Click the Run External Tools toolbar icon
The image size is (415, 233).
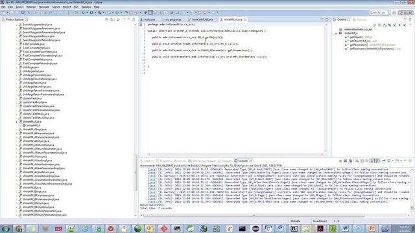[x=99, y=12]
